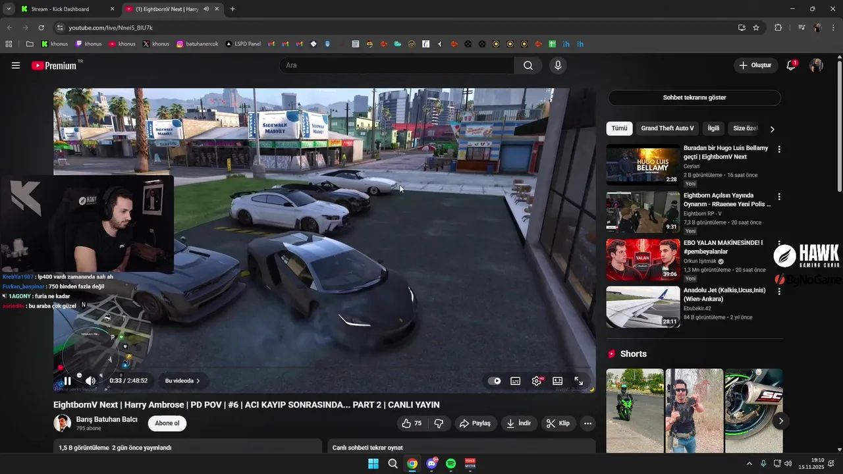Open EBO YALAN MAKİNESİNDE video thumbnail
The image size is (843, 474).
pyautogui.click(x=643, y=259)
